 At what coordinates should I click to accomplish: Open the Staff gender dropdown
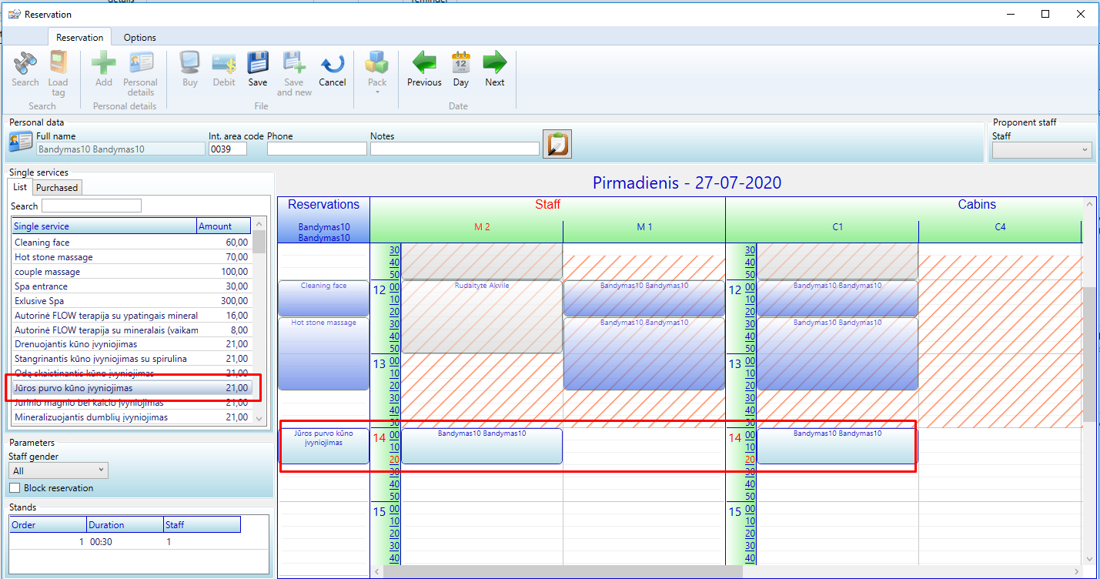tap(59, 470)
